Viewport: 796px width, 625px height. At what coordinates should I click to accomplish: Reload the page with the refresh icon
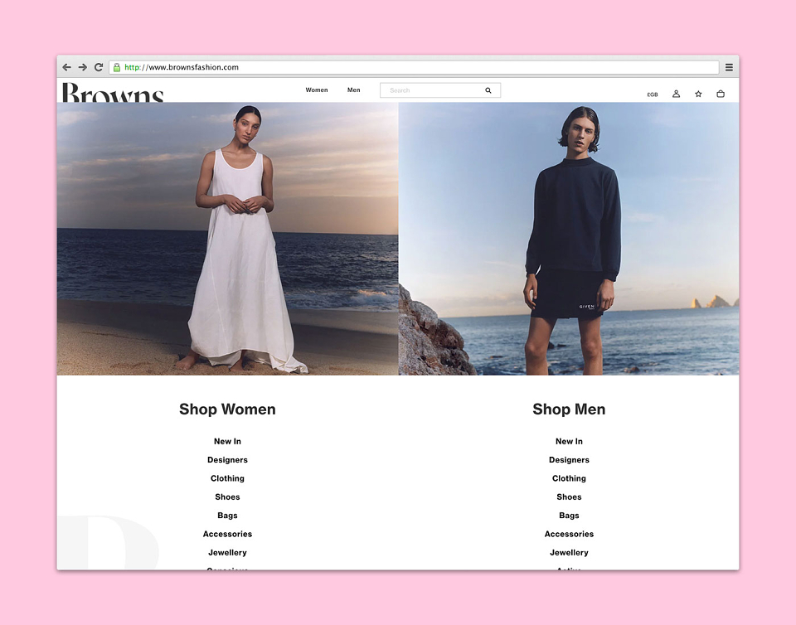tap(99, 67)
